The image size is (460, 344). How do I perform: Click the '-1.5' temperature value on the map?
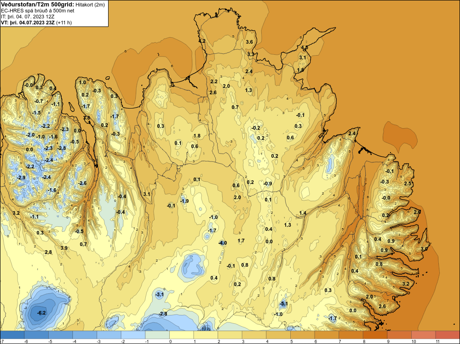[x=36, y=113]
